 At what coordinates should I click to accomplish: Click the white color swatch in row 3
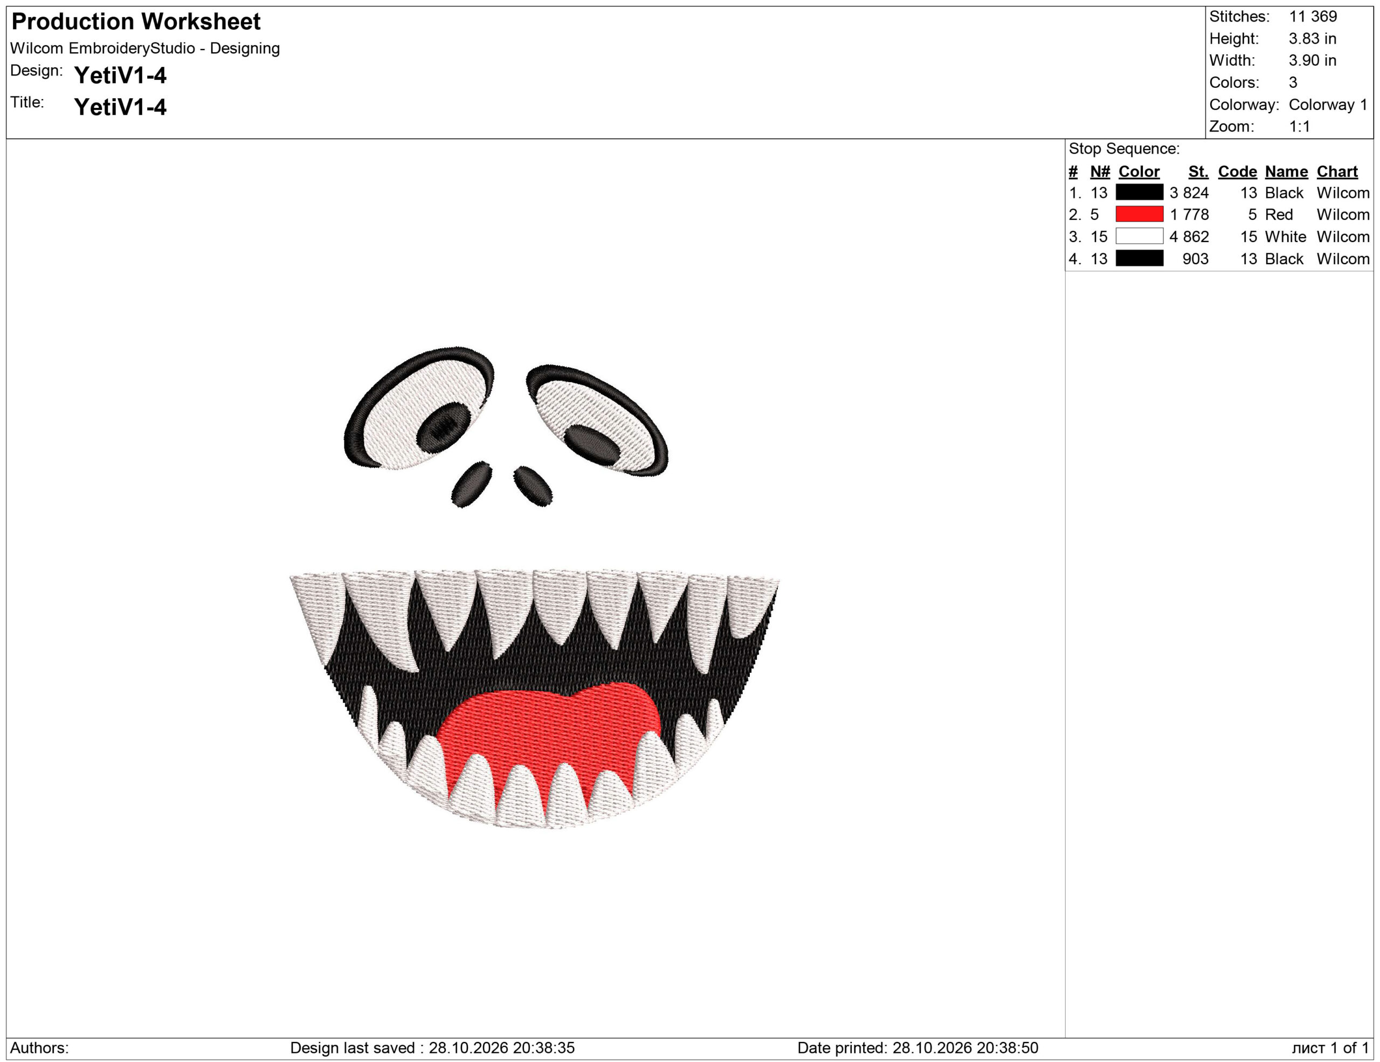point(1139,236)
